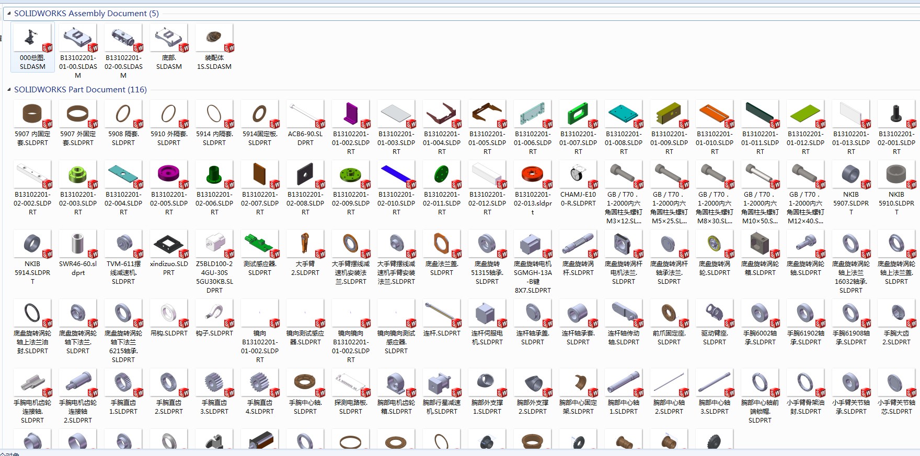Select the 小手臂关节轴承.SLDPRT bearing icon
The width and height of the screenshot is (920, 456).
pos(851,382)
